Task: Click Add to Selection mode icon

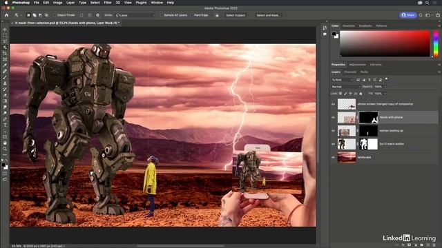Action: coord(35,15)
